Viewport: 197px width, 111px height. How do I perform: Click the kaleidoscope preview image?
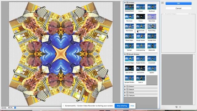click(61, 54)
